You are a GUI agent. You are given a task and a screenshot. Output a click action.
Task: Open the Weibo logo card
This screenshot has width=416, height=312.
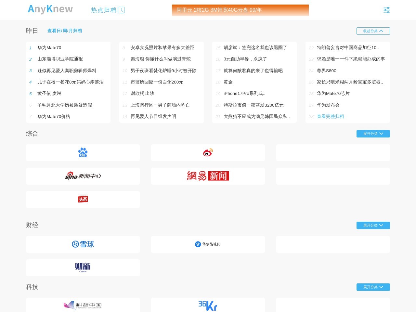pyautogui.click(x=208, y=153)
